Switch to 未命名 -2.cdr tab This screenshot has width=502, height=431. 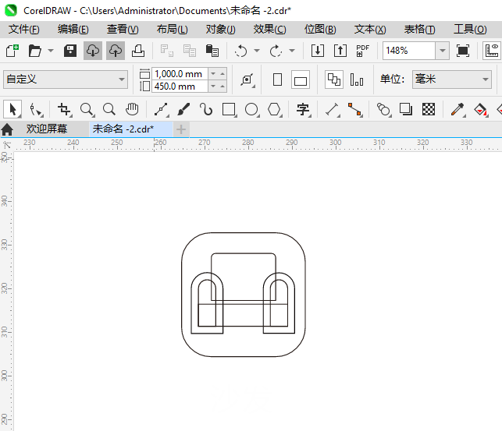point(131,129)
